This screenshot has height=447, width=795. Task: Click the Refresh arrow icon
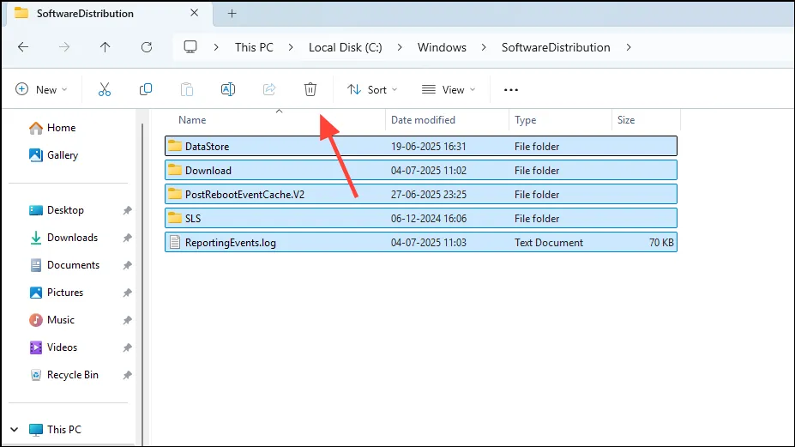tap(147, 47)
